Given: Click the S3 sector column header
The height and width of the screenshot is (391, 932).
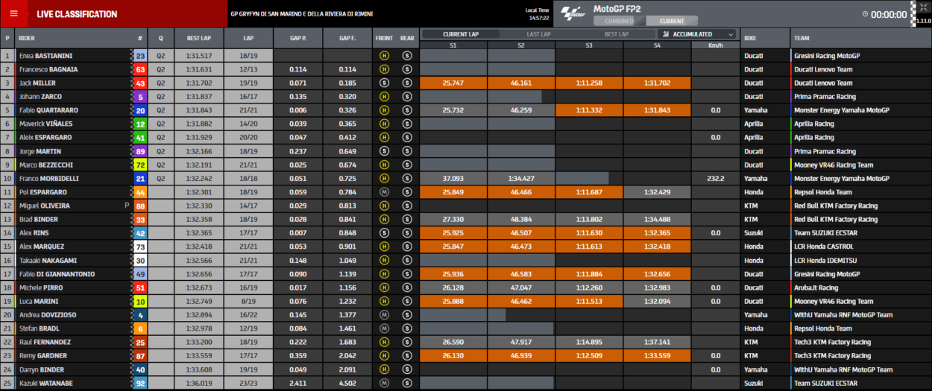Looking at the screenshot, I should click(589, 45).
